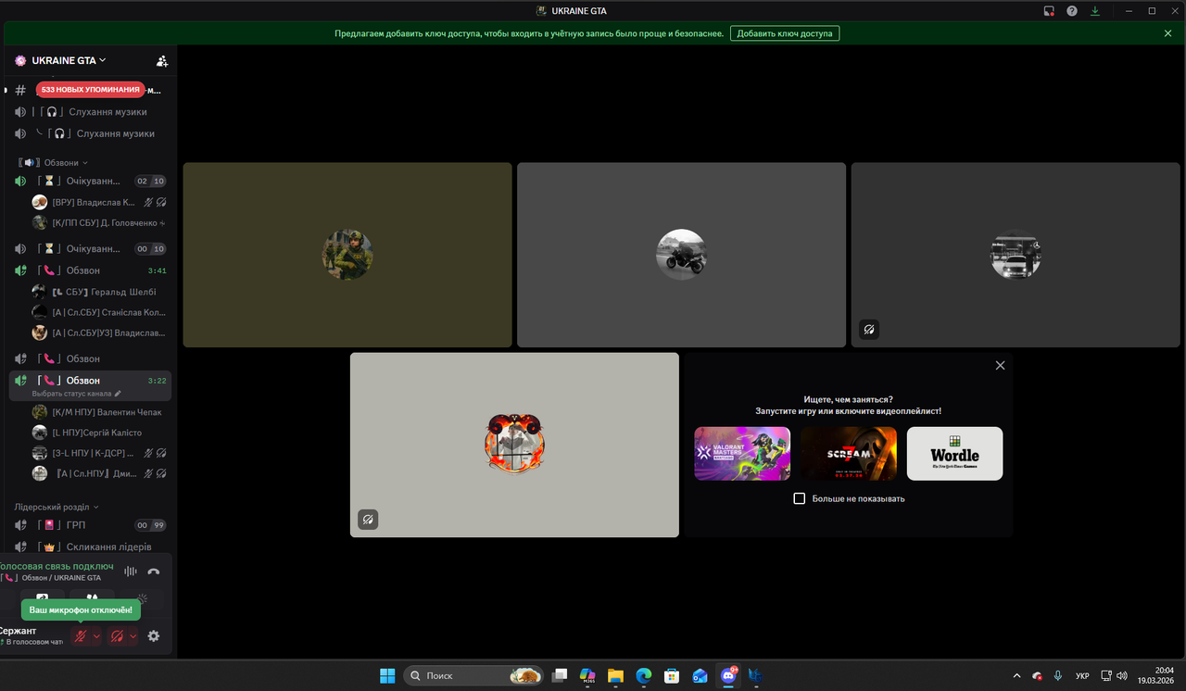Open user settings gear icon
The image size is (1186, 691).
tap(154, 636)
